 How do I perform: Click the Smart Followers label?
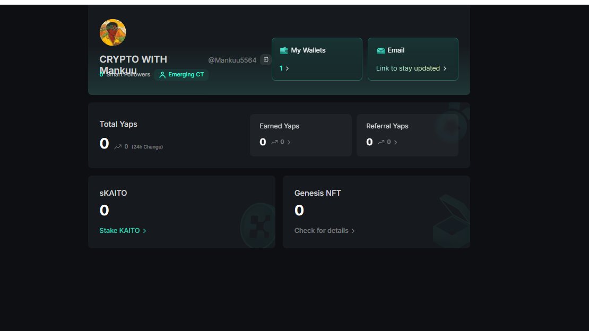point(128,75)
